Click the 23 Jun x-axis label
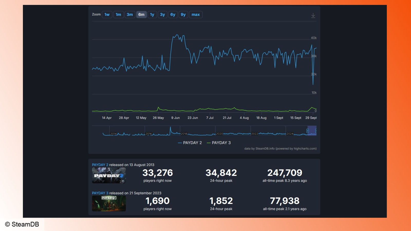 click(x=193, y=118)
